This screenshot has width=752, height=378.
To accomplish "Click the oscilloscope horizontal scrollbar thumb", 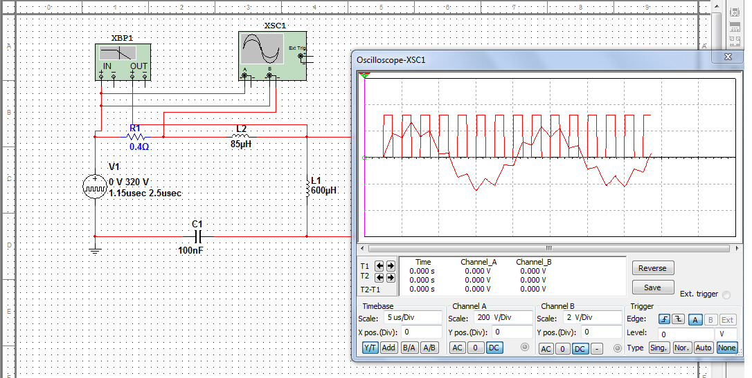I will [x=549, y=248].
